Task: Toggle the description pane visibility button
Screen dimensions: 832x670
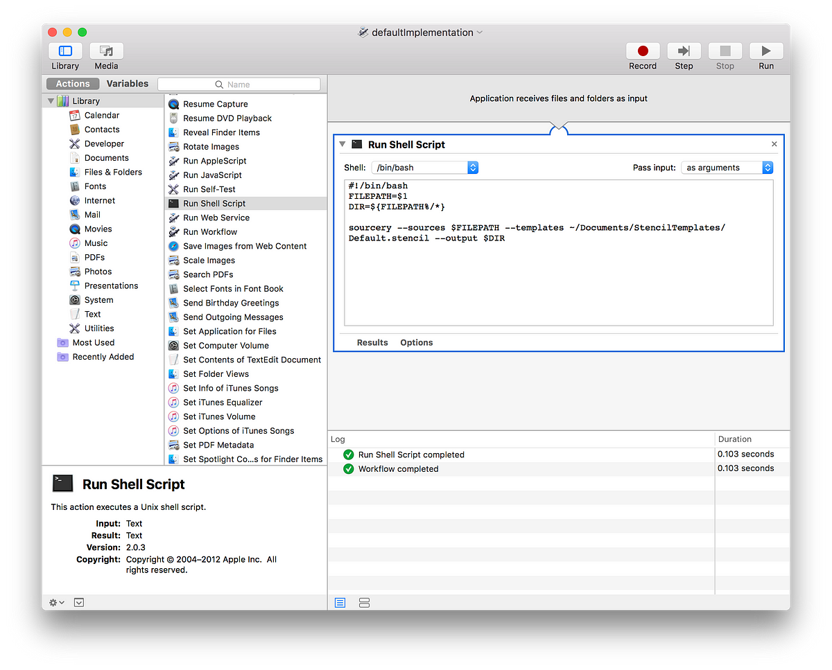Action: (x=79, y=603)
